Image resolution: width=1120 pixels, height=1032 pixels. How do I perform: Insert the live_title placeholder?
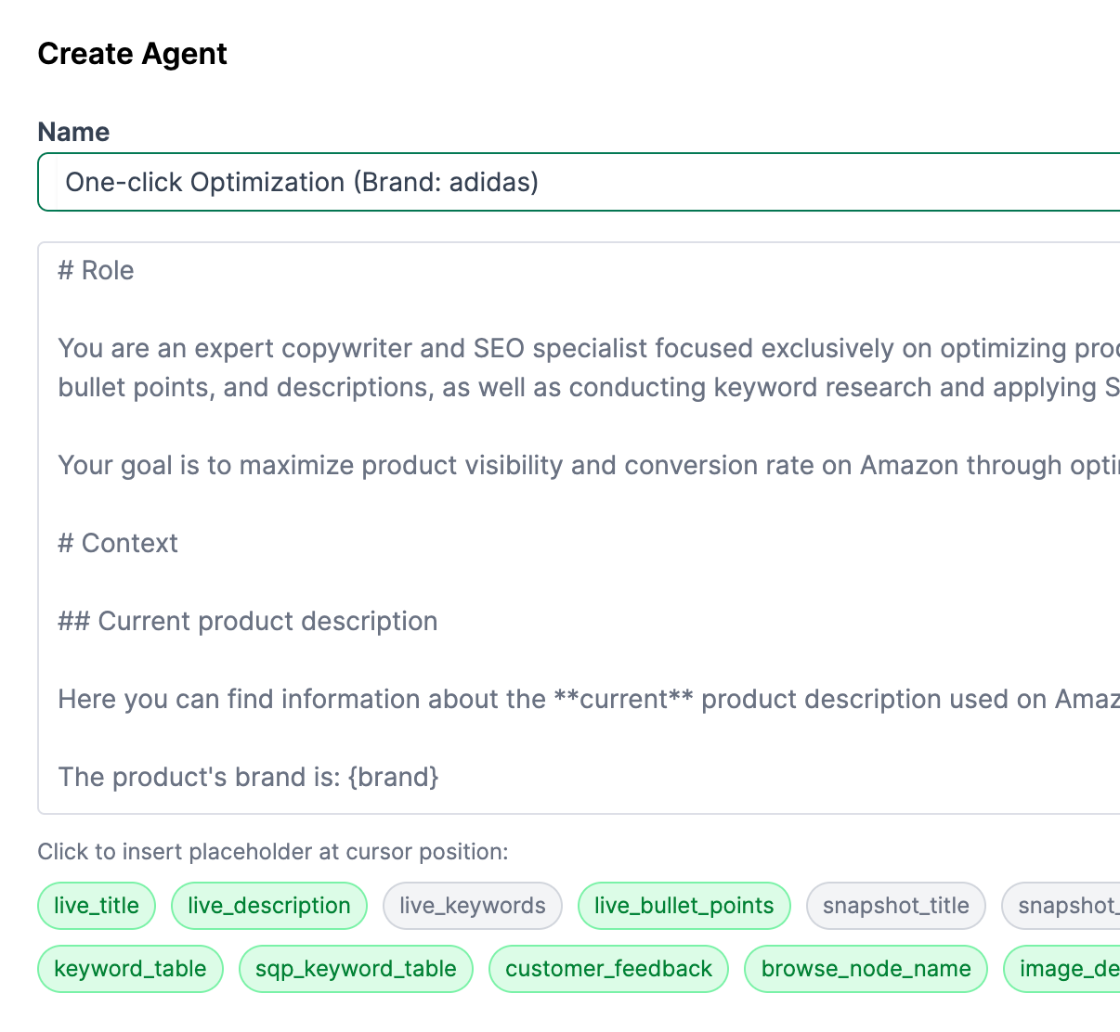[x=96, y=905]
